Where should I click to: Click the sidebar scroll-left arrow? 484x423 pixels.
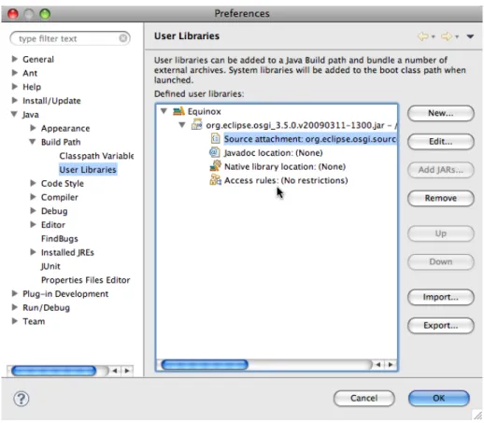click(x=115, y=371)
